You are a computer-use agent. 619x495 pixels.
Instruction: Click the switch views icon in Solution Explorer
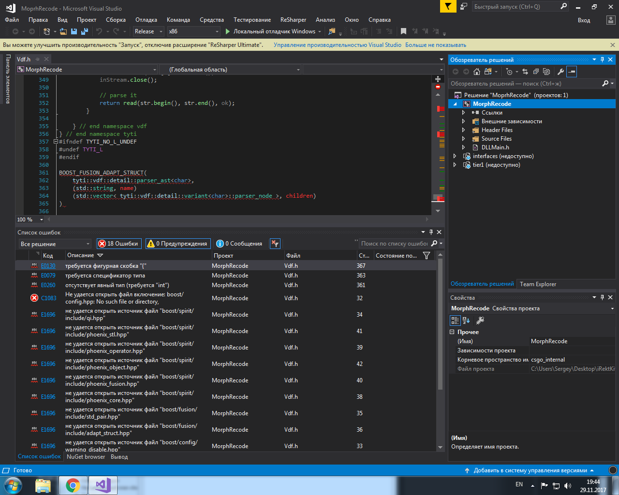click(488, 72)
